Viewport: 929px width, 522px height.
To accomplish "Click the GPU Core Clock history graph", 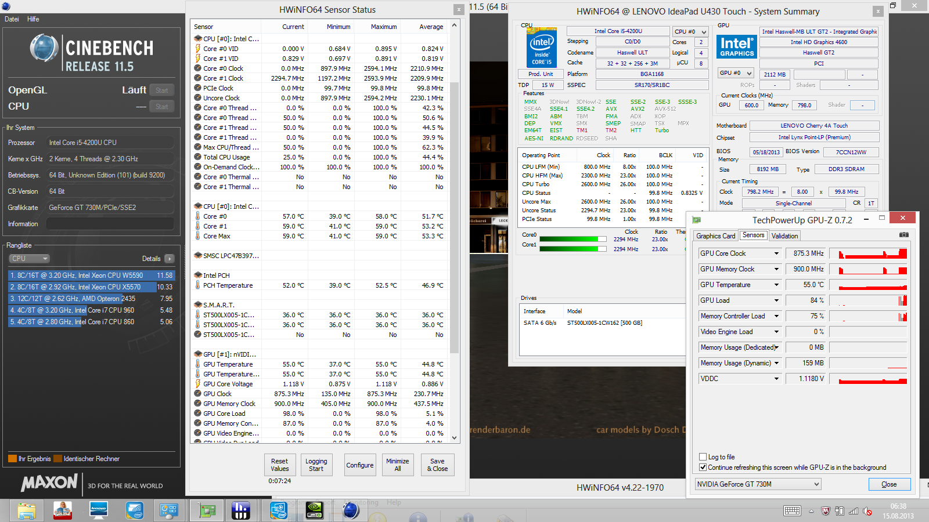I will pyautogui.click(x=868, y=253).
